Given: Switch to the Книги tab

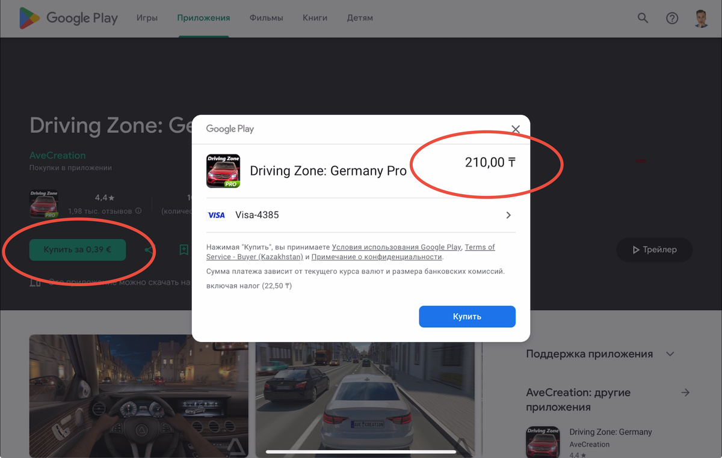Looking at the screenshot, I should [315, 18].
